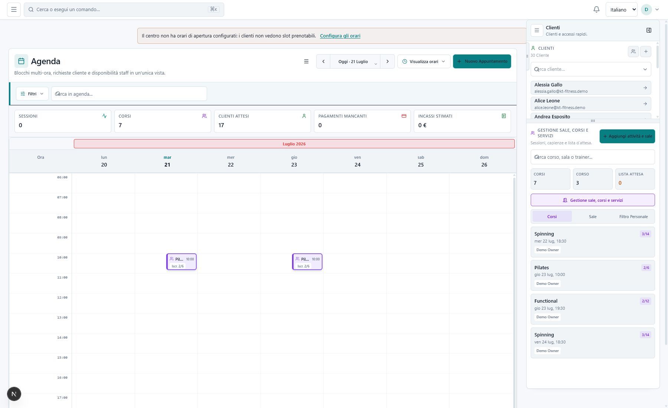Viewport: 668px width, 408px height.
Task: Go to previous week arrow
Action: click(323, 62)
